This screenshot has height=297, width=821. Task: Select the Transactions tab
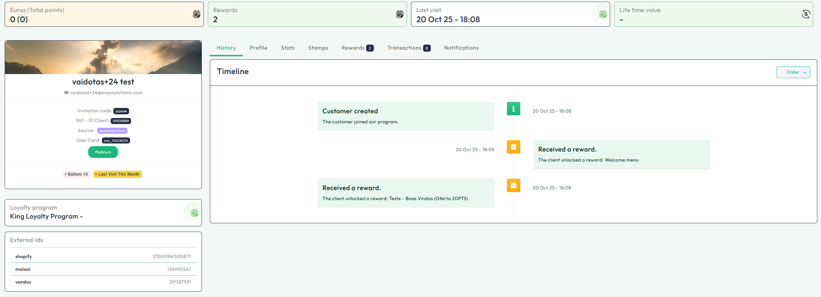click(x=408, y=48)
